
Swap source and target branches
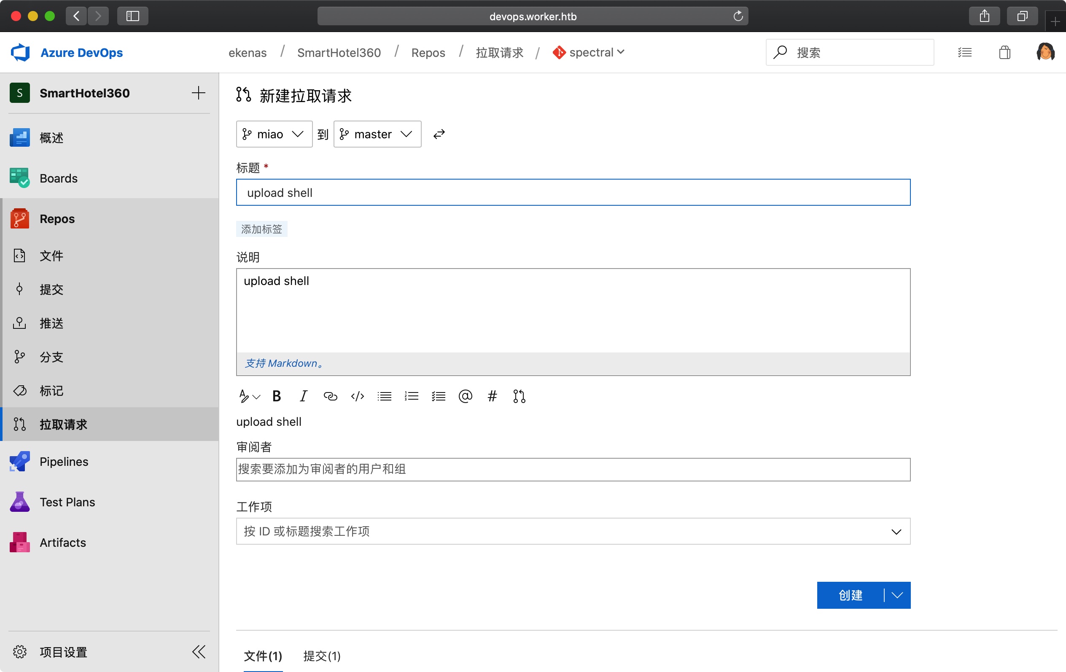(439, 134)
